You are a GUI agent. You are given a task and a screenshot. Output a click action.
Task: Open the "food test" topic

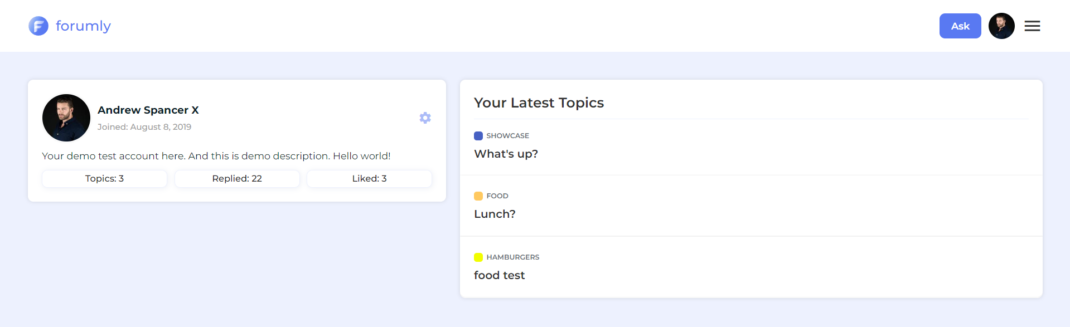[x=499, y=275]
